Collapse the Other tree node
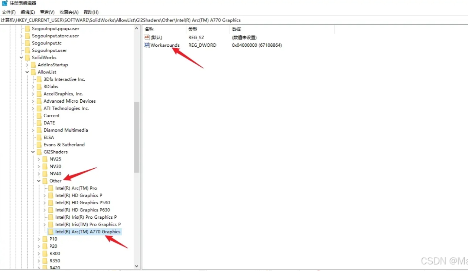Image resolution: width=468 pixels, height=271 pixels. click(x=39, y=181)
